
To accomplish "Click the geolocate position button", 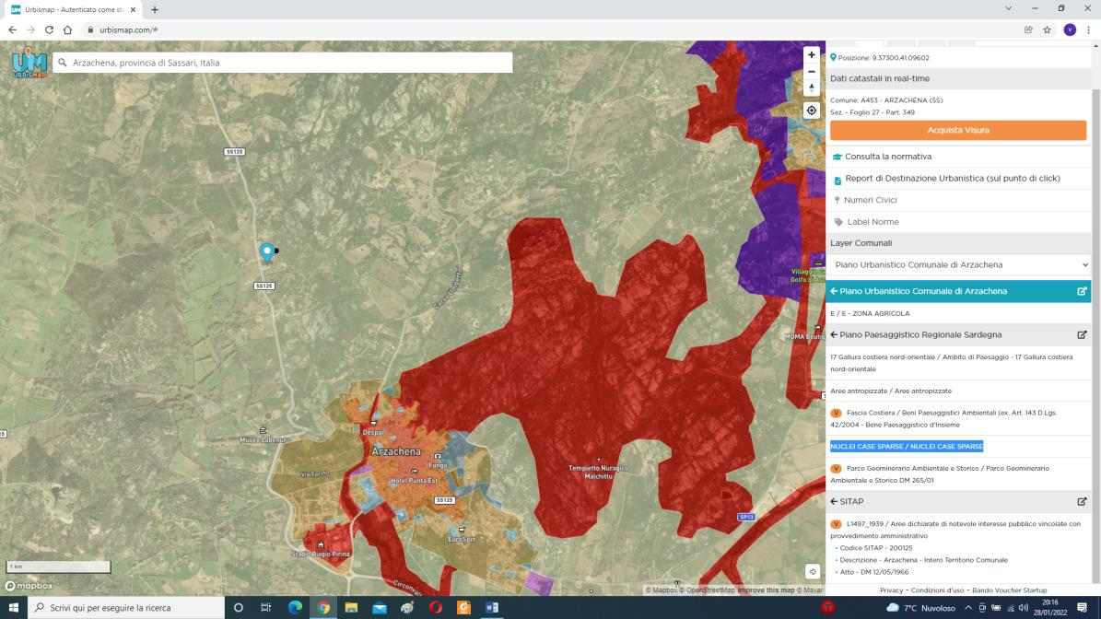I will 811,111.
